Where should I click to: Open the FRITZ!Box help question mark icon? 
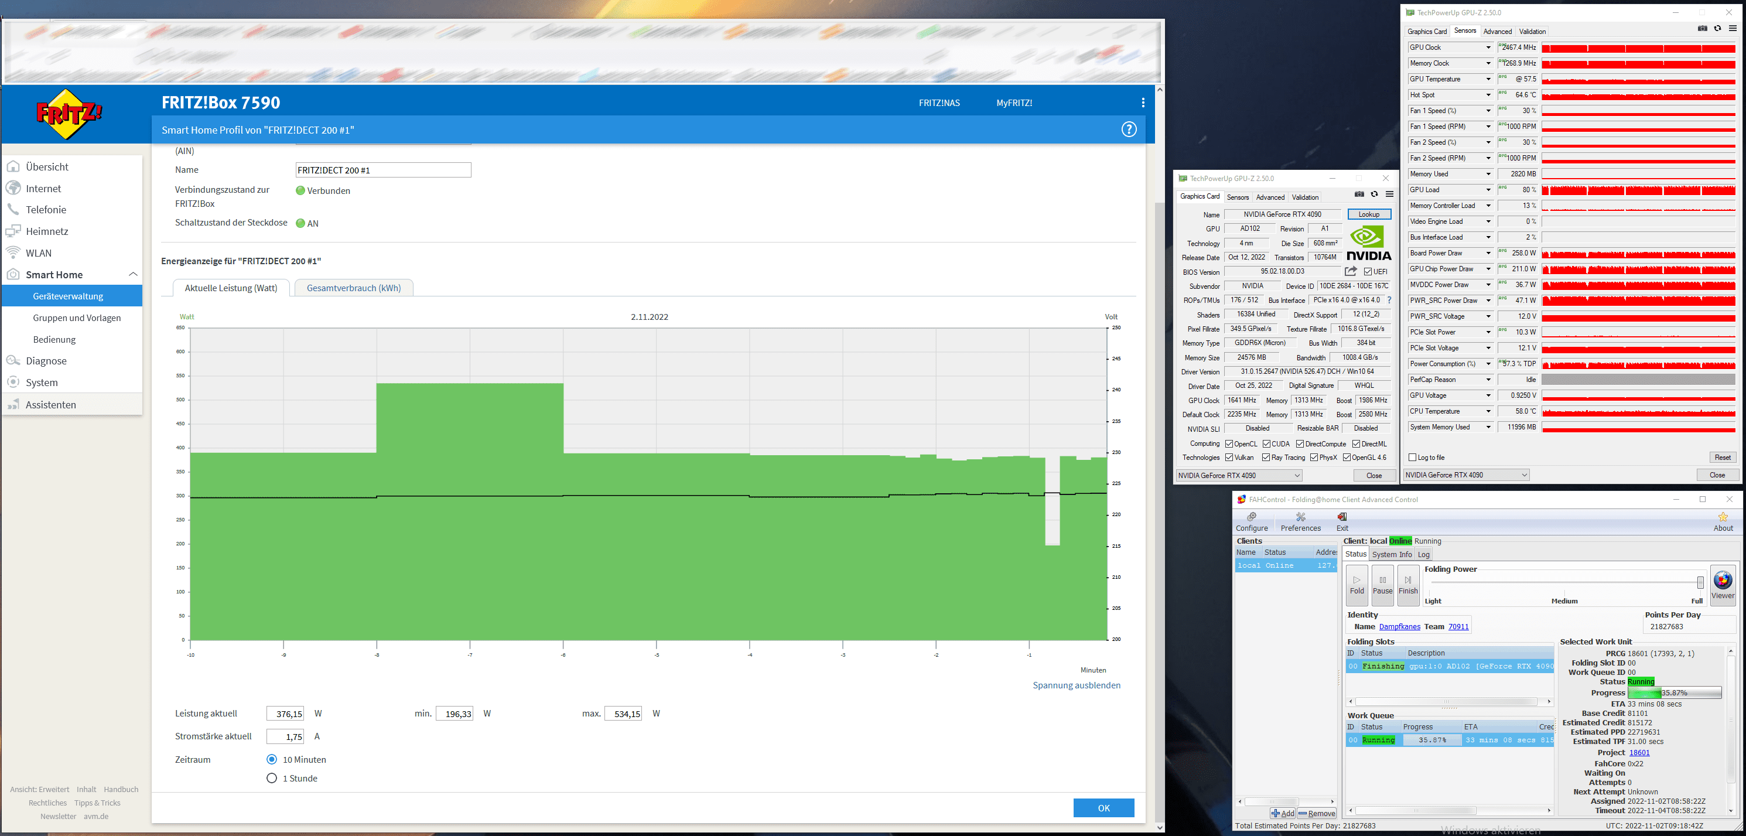tap(1129, 129)
